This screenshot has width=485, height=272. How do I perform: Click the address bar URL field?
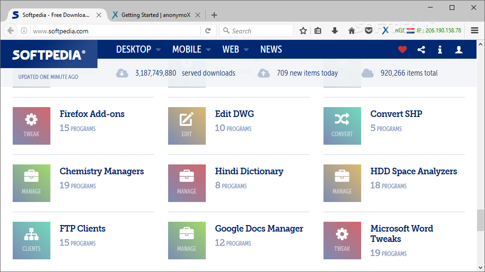114,31
